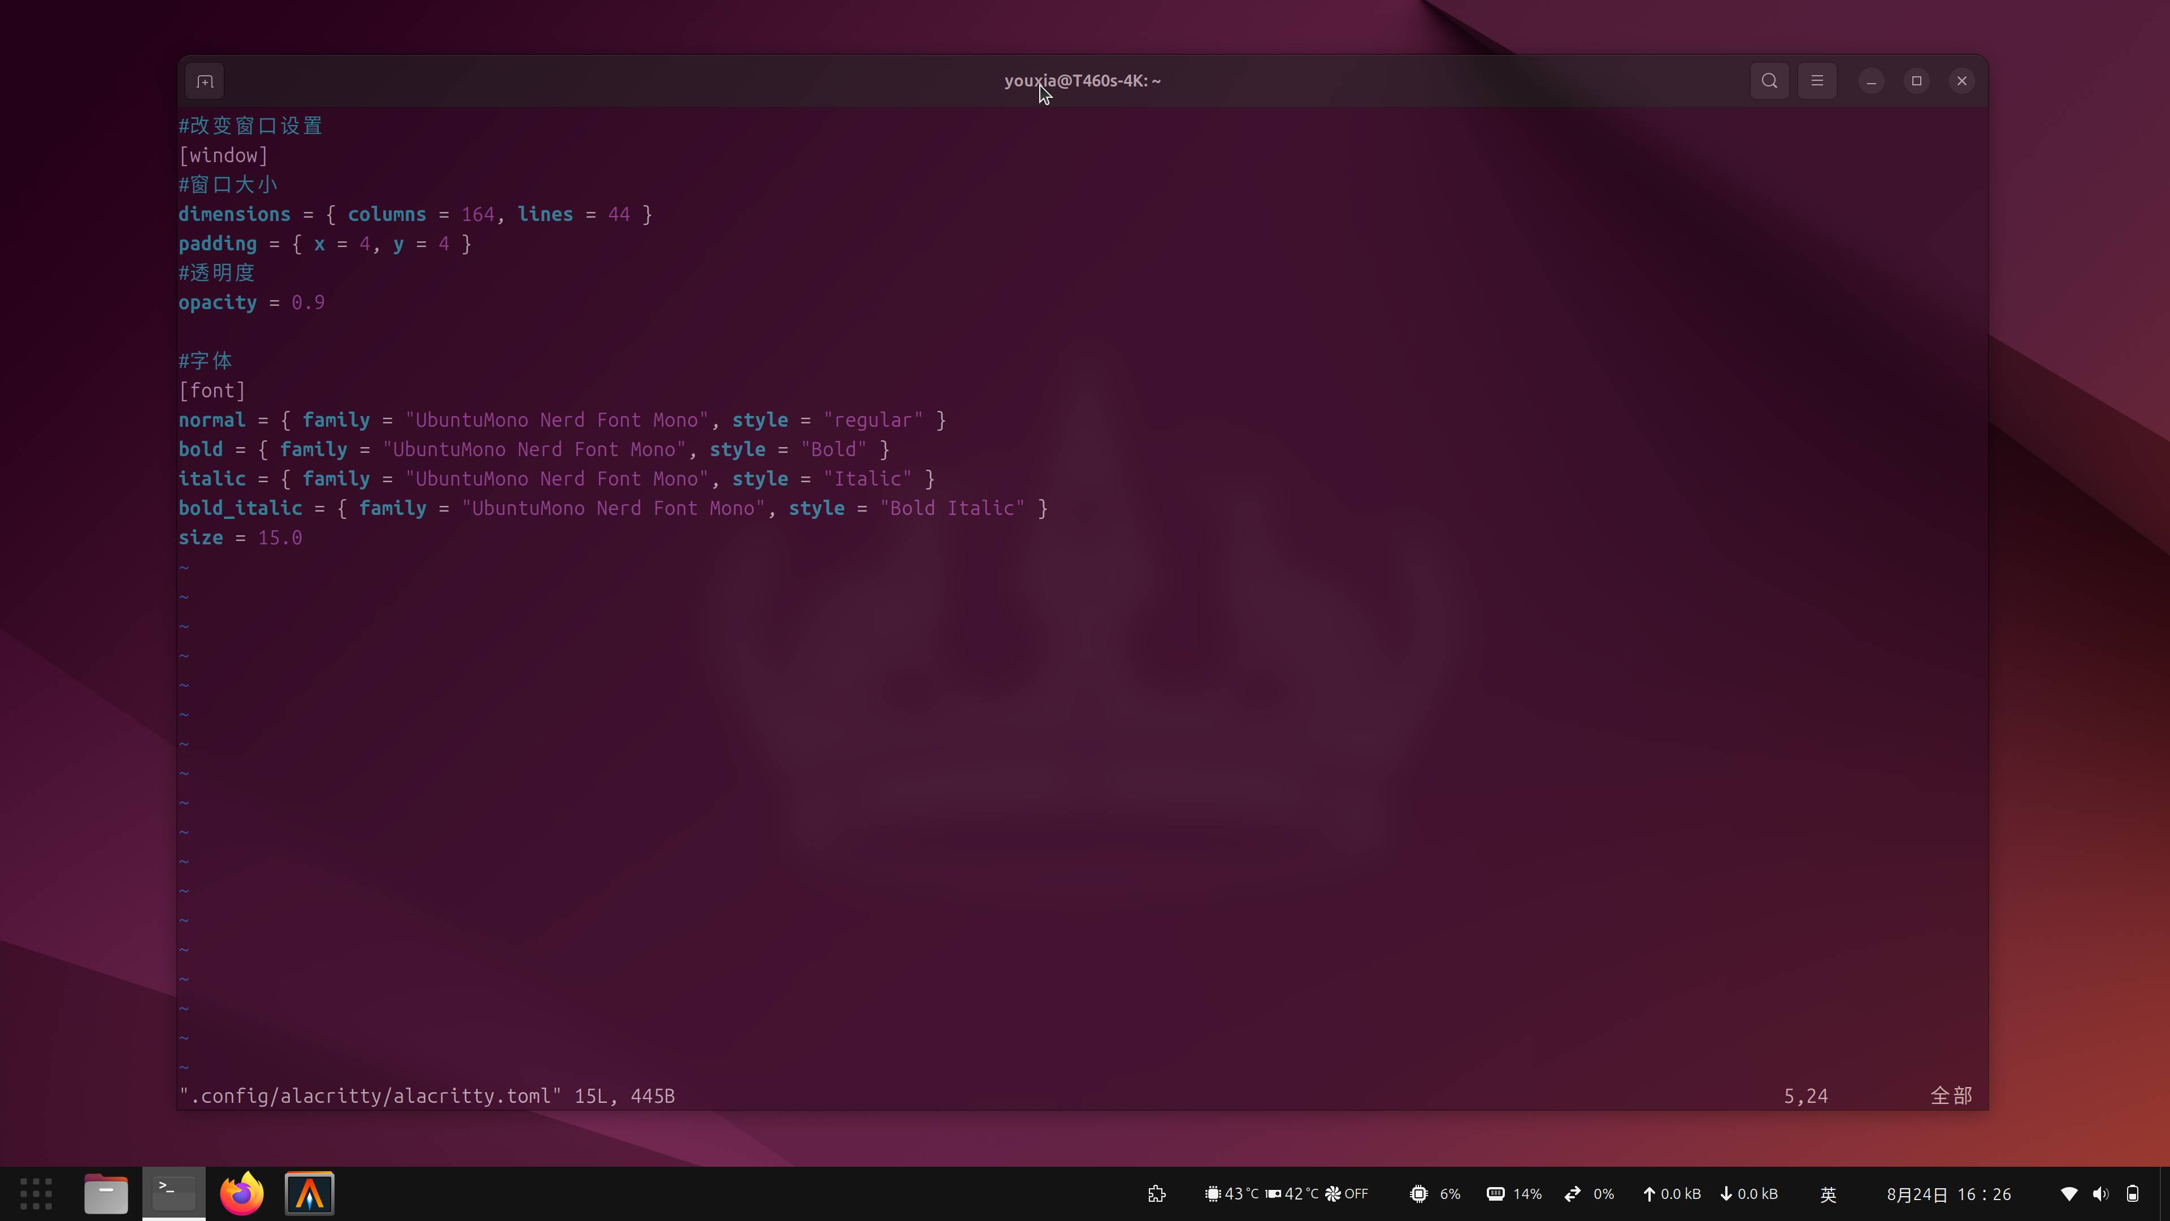Click the "Bold Italic" style string
The width and height of the screenshot is (2170, 1221).
[953, 509]
